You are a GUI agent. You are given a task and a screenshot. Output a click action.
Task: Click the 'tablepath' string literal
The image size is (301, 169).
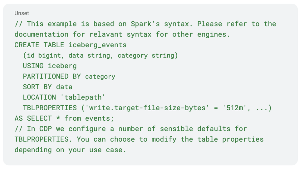pos(83,97)
